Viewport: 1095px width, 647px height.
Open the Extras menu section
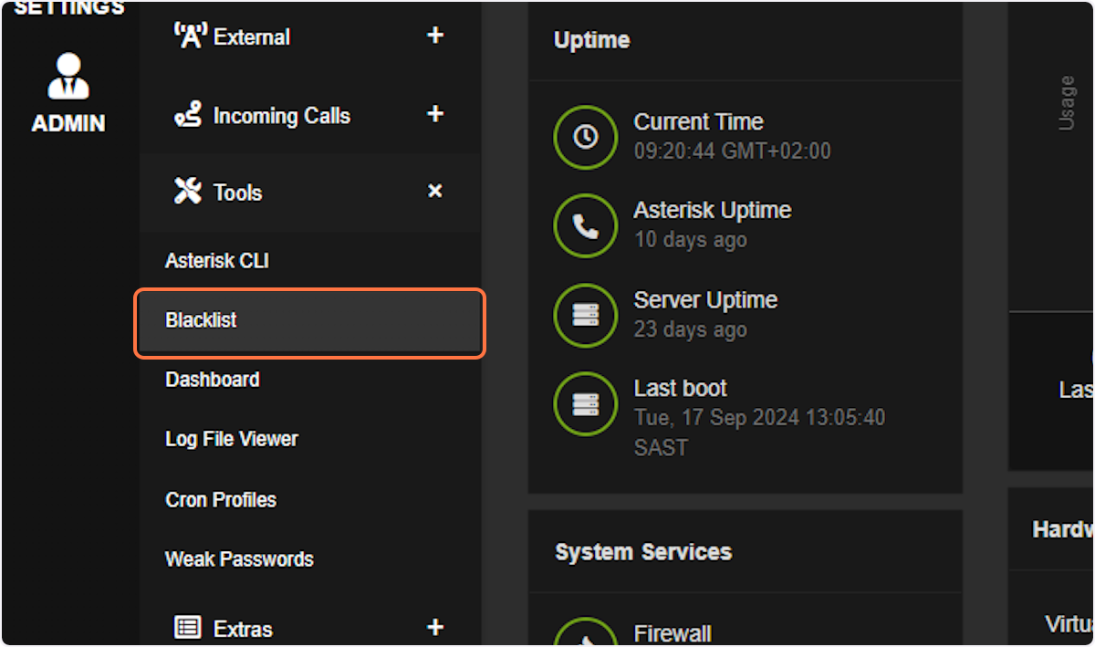[x=310, y=628]
